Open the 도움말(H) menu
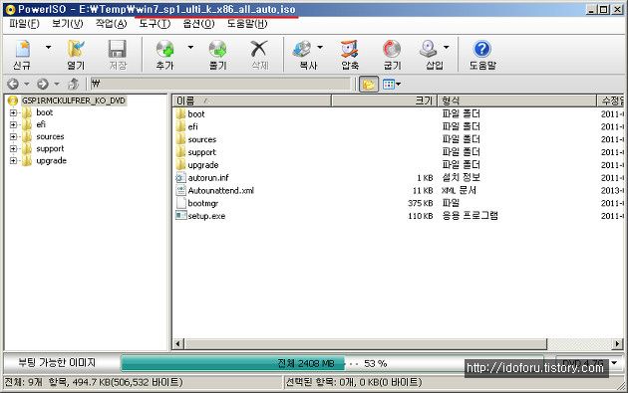 pos(247,24)
